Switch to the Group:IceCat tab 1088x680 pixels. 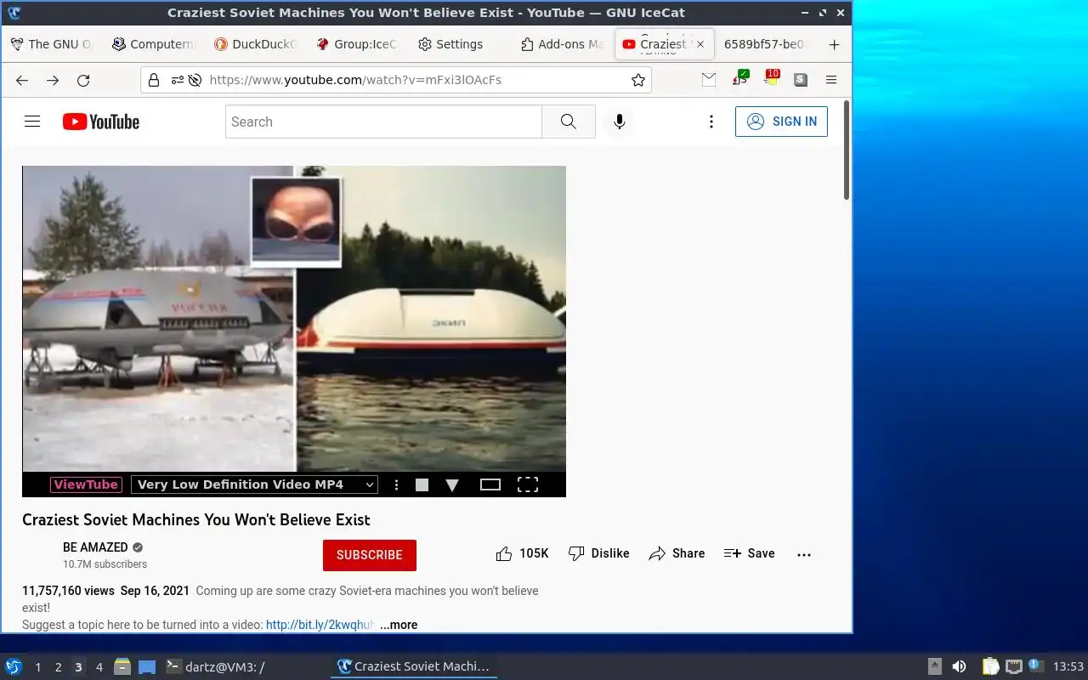point(358,44)
